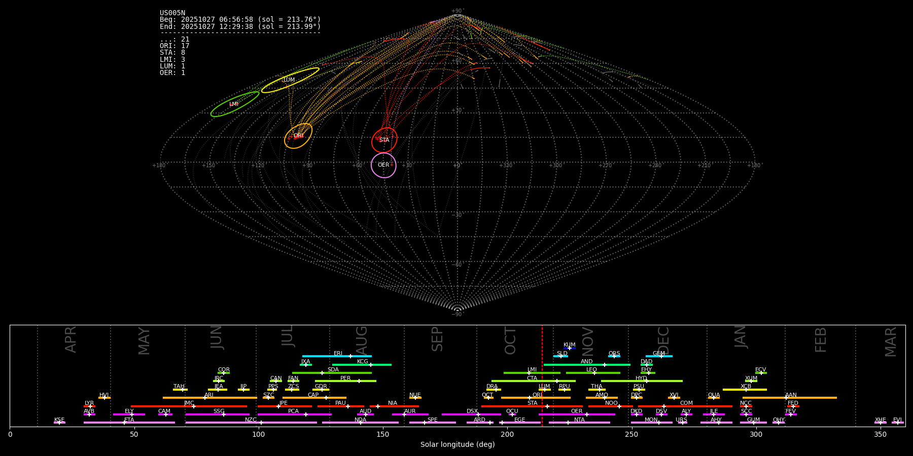Click the AND shower bar in timeline

pos(586,365)
